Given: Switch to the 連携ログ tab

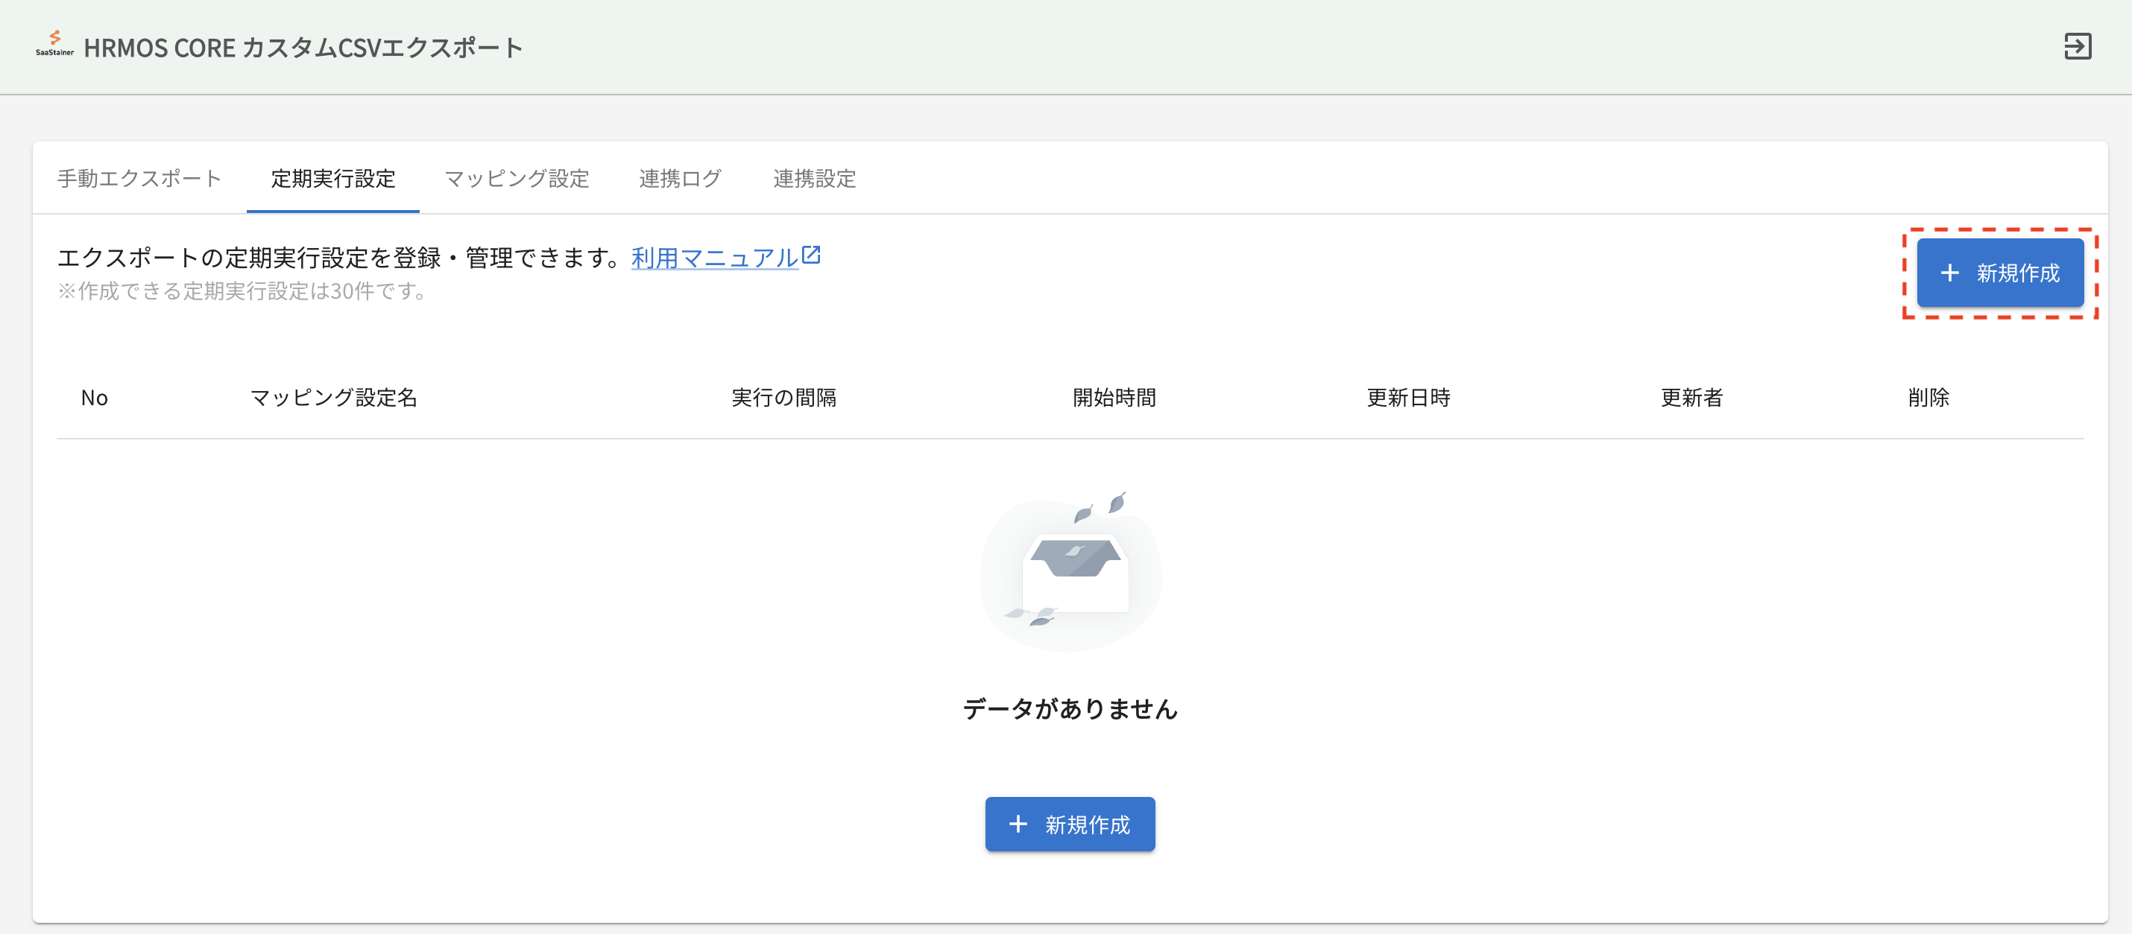Looking at the screenshot, I should (x=681, y=179).
